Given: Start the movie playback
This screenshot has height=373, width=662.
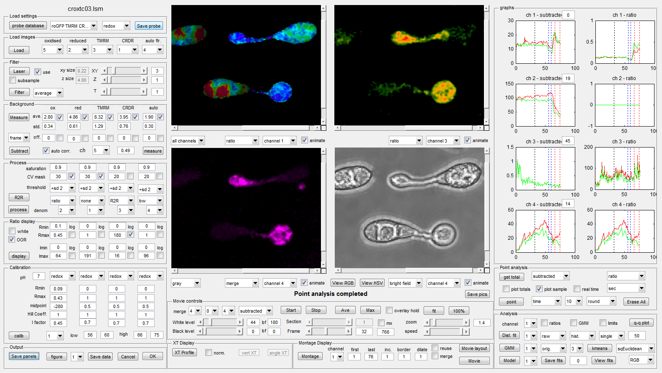Looking at the screenshot, I should click(x=291, y=310).
